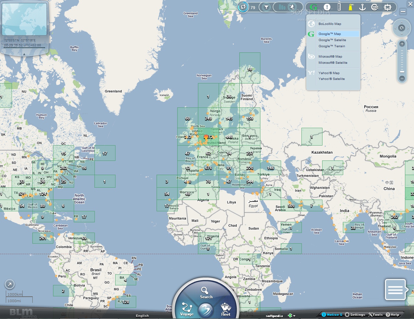The image size is (414, 319).
Task: Select the ruler measurement tool
Action: click(x=339, y=7)
